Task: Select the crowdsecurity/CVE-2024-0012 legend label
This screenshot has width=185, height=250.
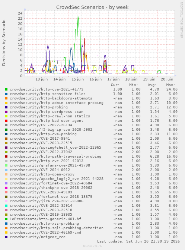Action: pos(40,170)
